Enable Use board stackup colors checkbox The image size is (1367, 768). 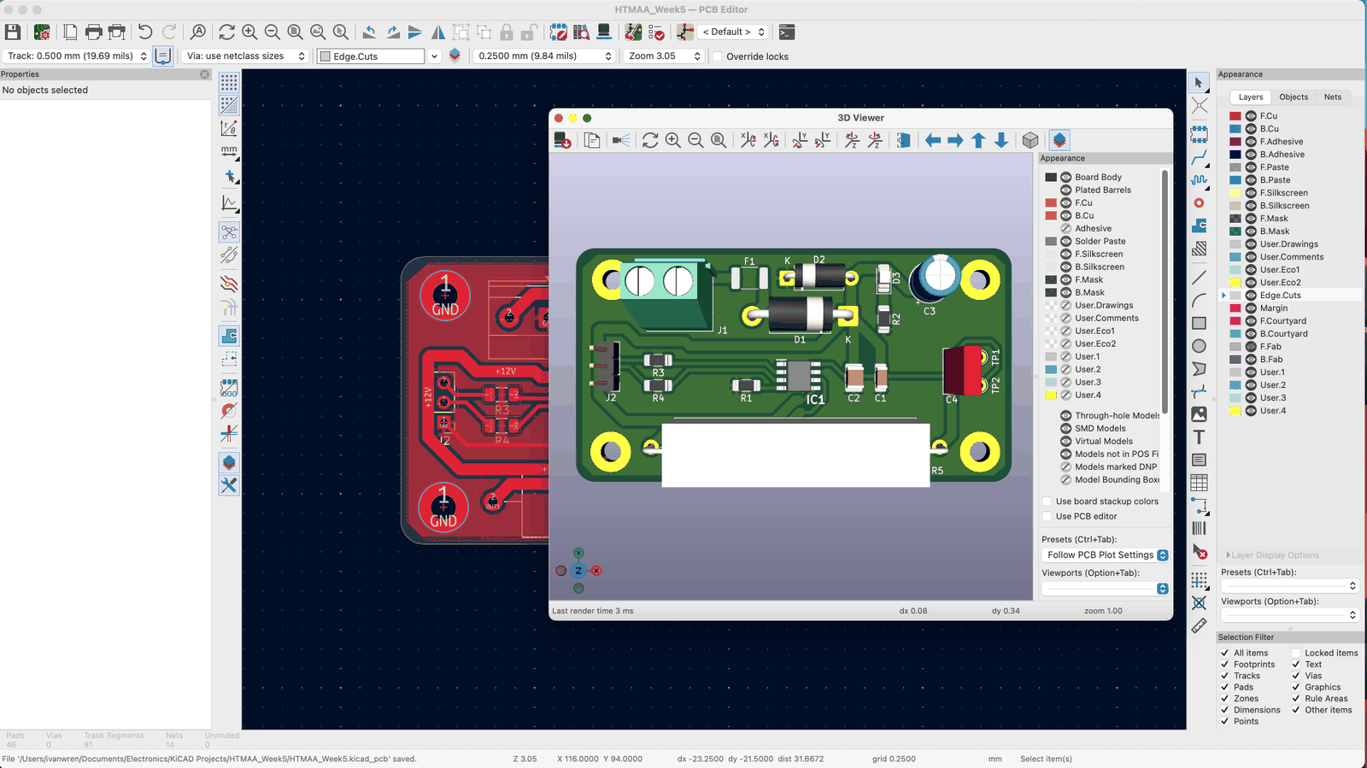click(1047, 501)
